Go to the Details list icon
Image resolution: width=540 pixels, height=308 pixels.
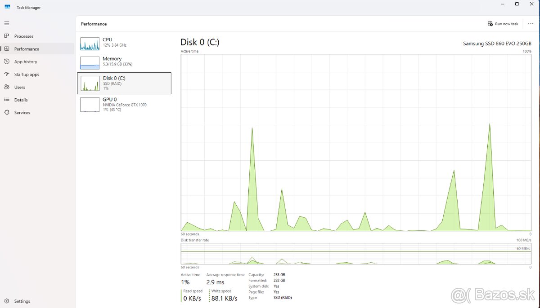click(x=7, y=100)
